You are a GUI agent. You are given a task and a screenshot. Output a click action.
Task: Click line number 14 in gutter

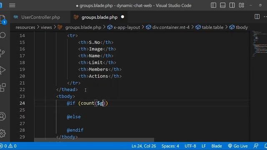point(22,35)
